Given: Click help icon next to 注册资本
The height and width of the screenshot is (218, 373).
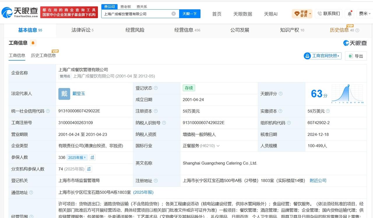Looking at the screenshot, I should (156, 111).
